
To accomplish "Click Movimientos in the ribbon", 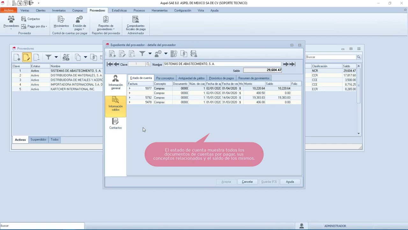I will click(61, 23).
